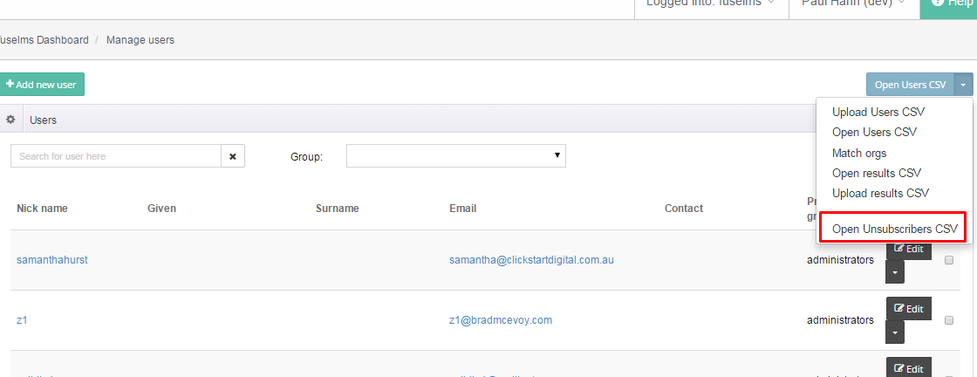Clear the user search with X icon
The width and height of the screenshot is (977, 377).
[x=233, y=156]
